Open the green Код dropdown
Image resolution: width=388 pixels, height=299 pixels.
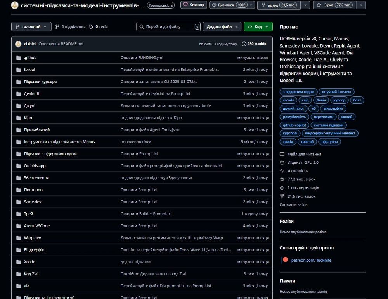(258, 27)
